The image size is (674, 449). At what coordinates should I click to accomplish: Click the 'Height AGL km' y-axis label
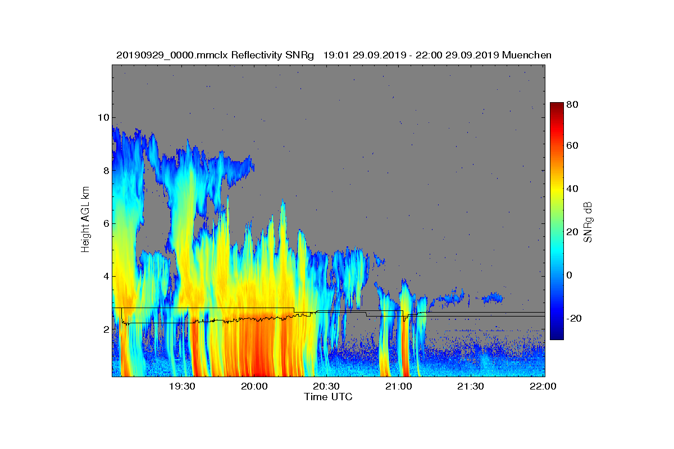coord(85,220)
